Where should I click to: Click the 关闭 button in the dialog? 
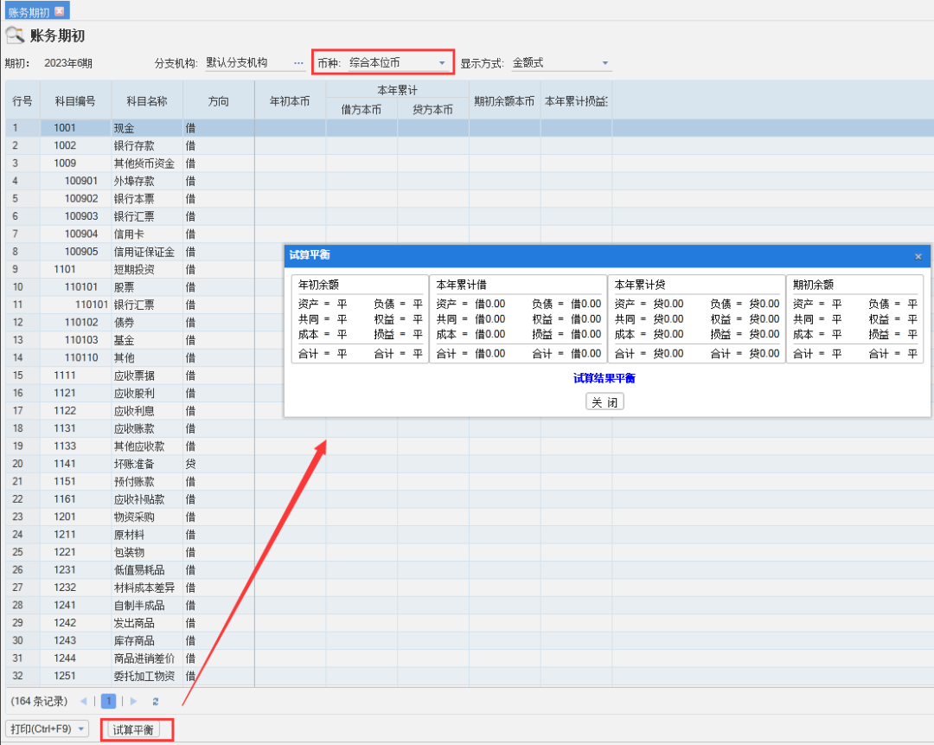[x=605, y=402]
